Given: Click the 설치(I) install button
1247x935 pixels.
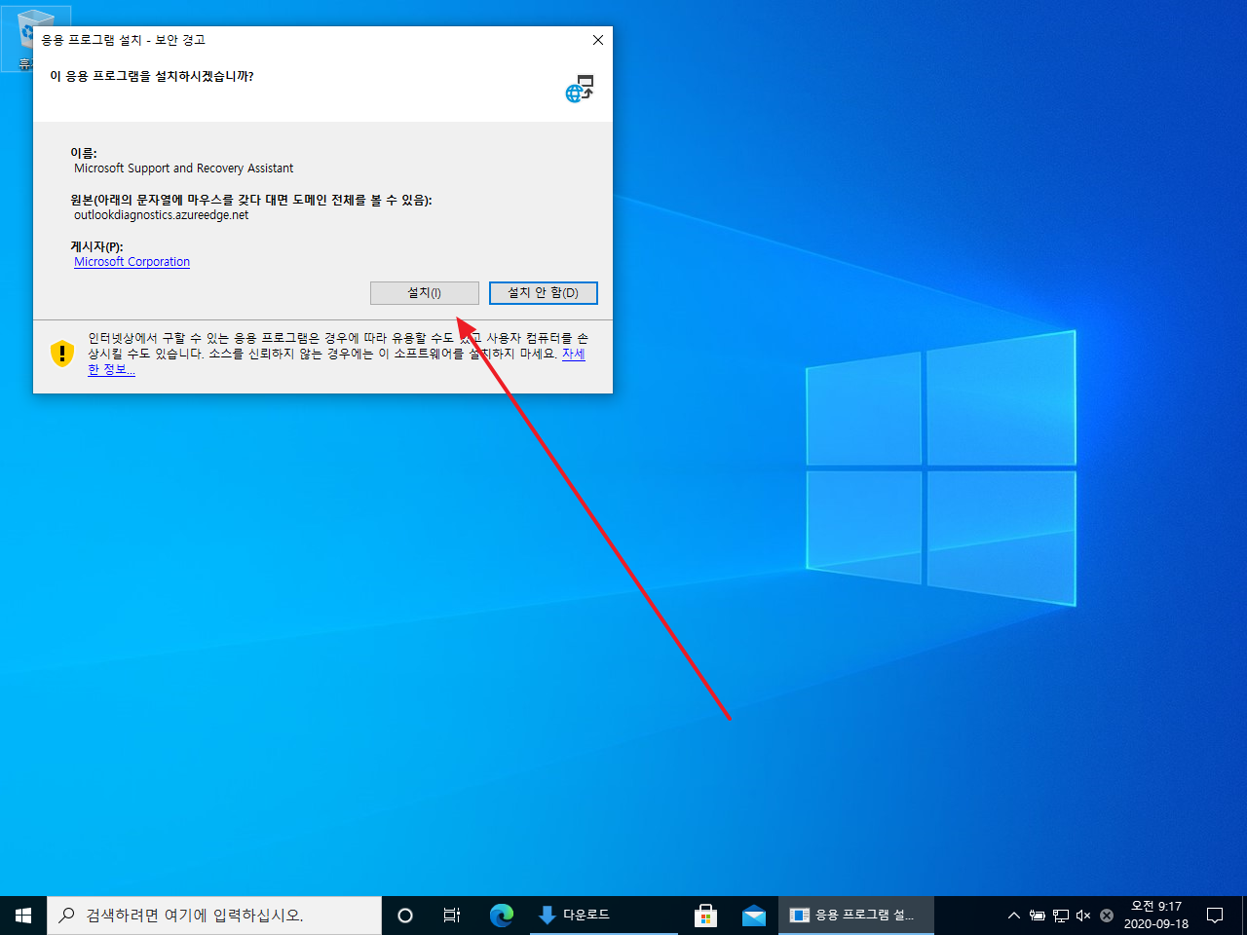Looking at the screenshot, I should 425,293.
